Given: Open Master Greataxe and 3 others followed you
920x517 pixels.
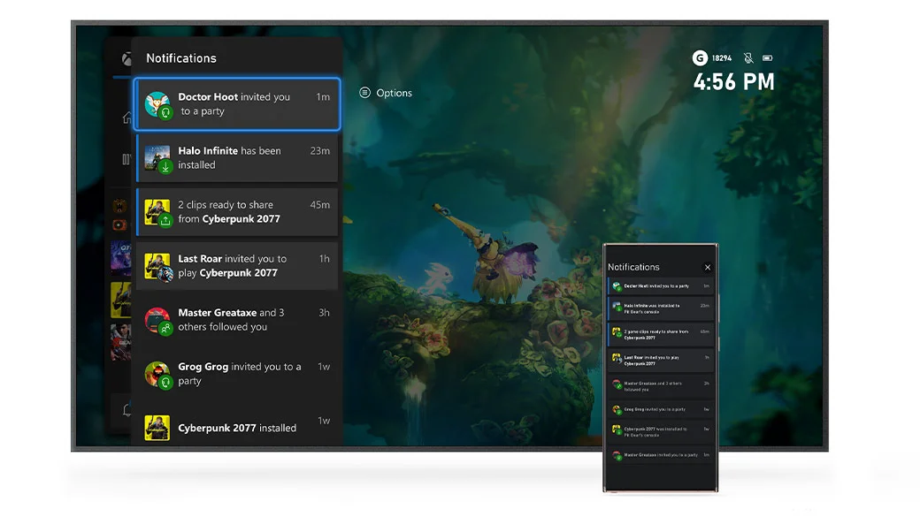Looking at the screenshot, I should tap(237, 319).
